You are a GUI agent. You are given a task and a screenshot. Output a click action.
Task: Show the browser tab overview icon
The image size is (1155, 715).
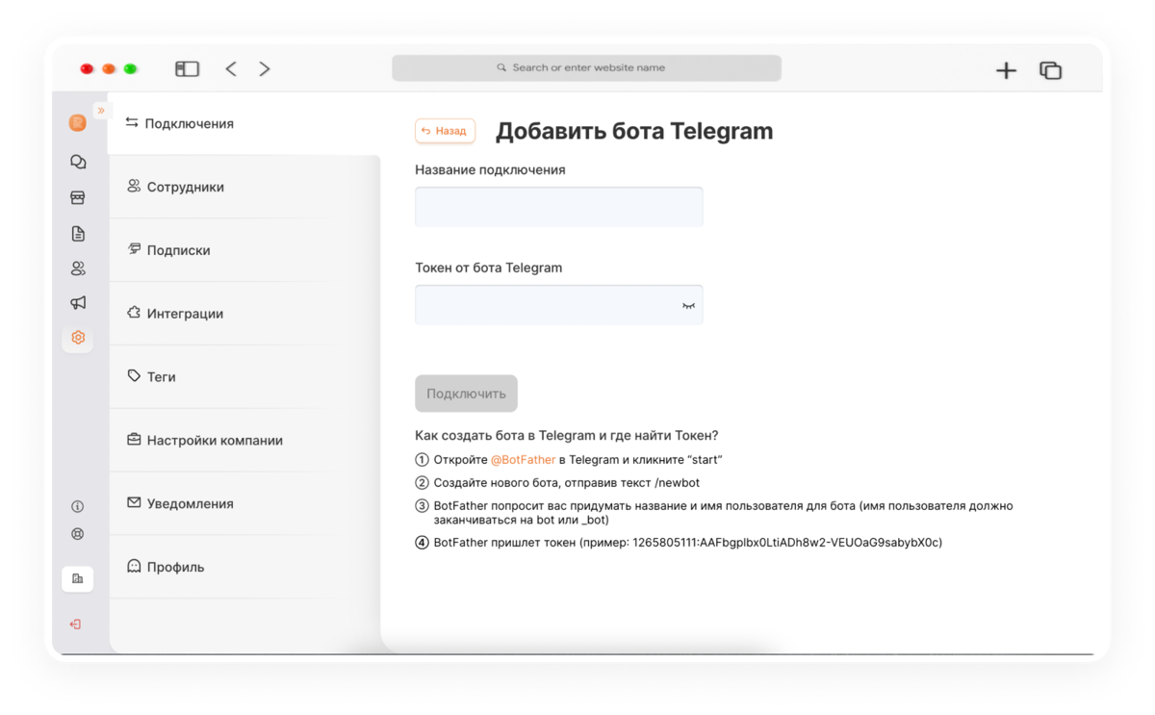pos(1050,70)
